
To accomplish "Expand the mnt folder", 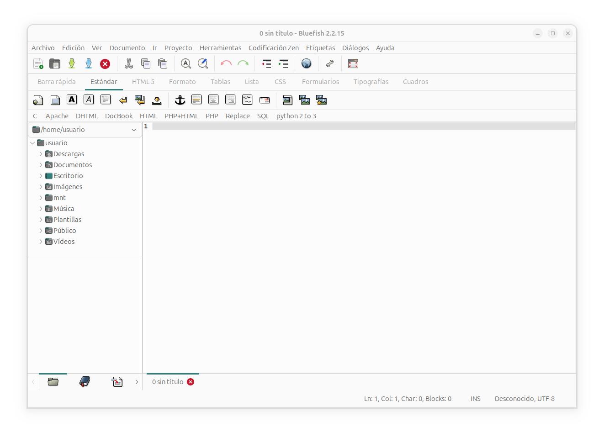I will [x=41, y=198].
